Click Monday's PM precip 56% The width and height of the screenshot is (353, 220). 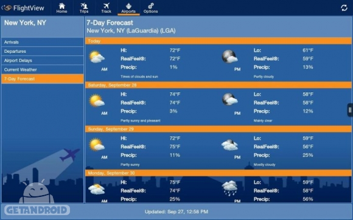tap(308, 199)
